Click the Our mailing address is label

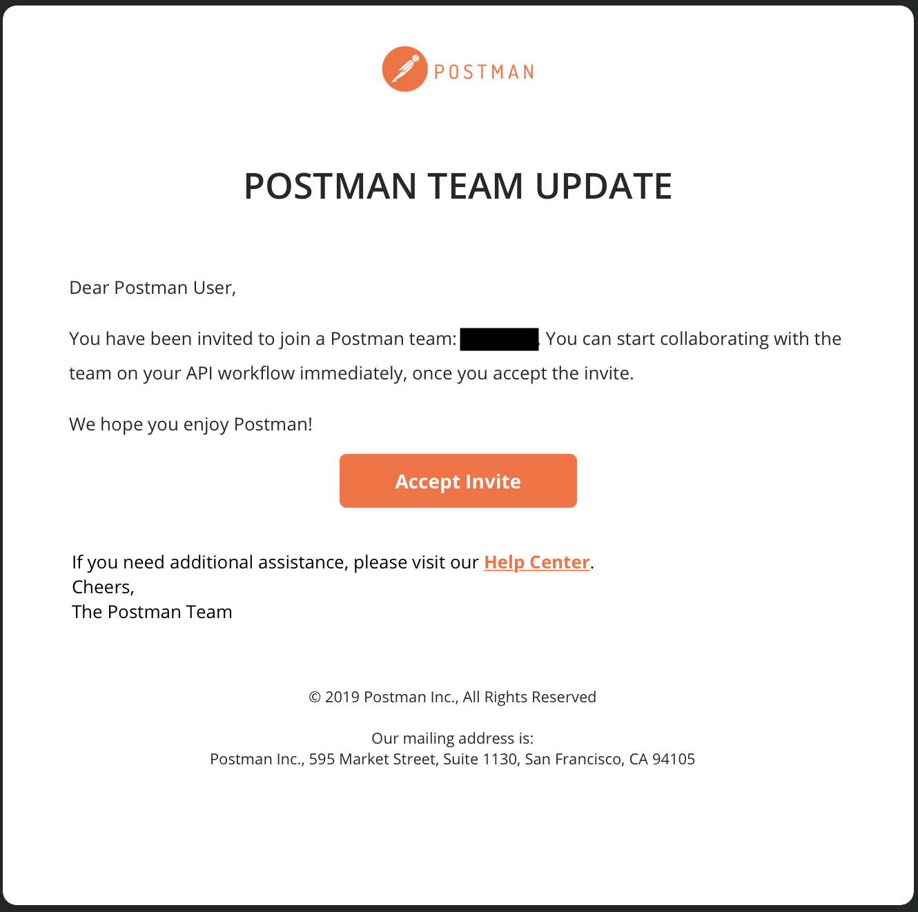452,737
